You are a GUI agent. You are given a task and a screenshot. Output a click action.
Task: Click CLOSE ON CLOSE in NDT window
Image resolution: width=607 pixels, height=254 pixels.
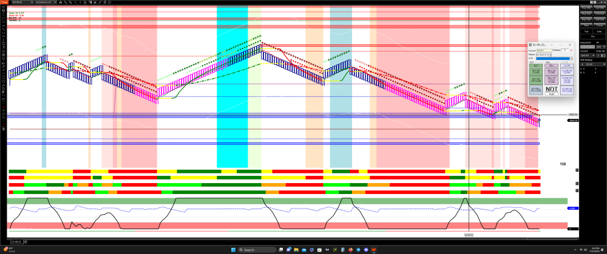pyautogui.click(x=567, y=72)
